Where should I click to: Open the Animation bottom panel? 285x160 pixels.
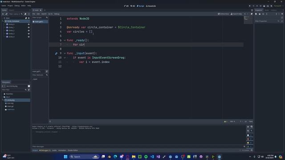click(62, 150)
